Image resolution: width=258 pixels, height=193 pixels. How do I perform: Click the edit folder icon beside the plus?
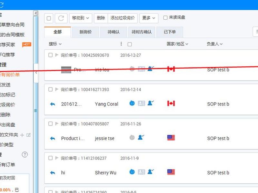click(x=28, y=135)
